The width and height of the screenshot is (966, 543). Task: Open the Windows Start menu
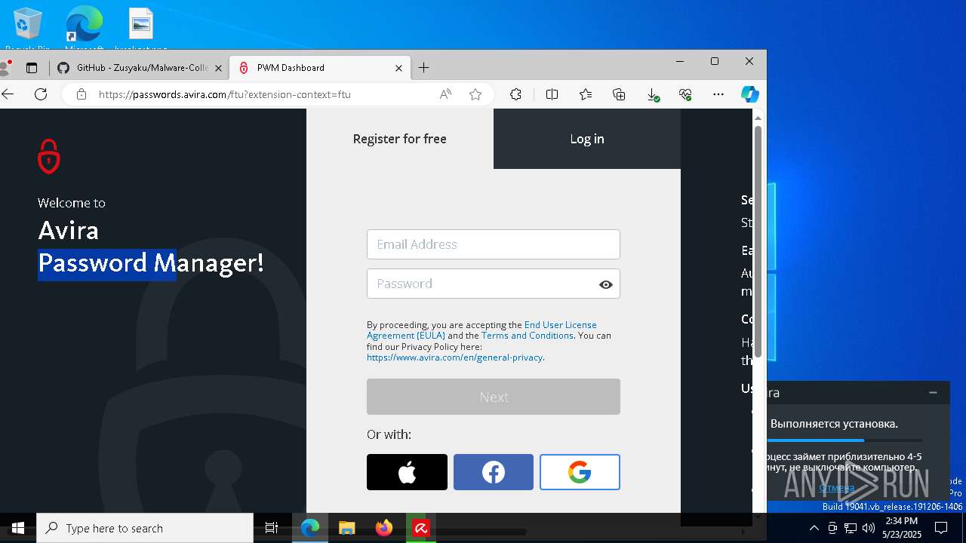[18, 528]
